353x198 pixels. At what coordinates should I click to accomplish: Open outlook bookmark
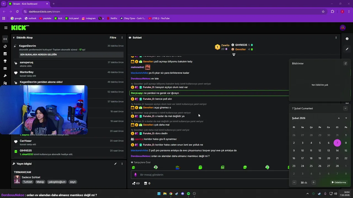coord(30,18)
